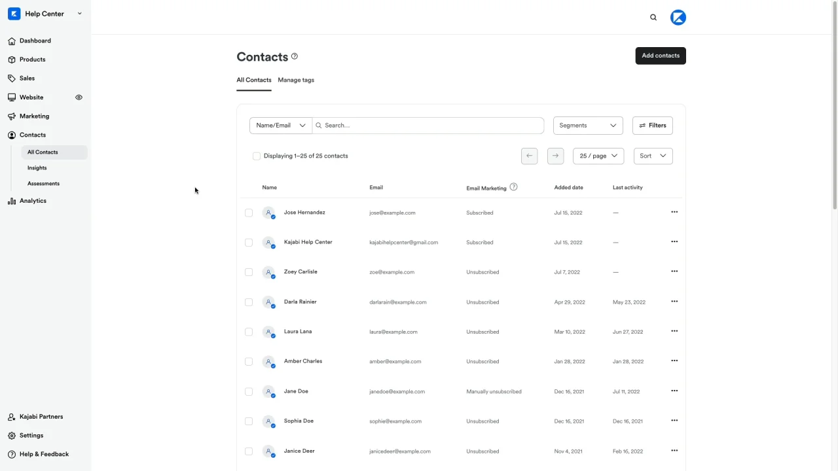
Task: Open Kajabi Partners in sidebar
Action: pyautogui.click(x=41, y=417)
